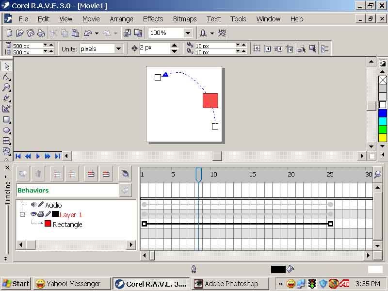This screenshot has width=388, height=291.
Task: Click the New document icon
Action: pyautogui.click(x=9, y=33)
